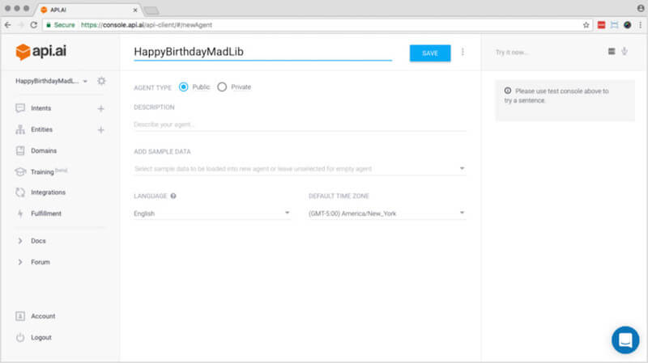The width and height of the screenshot is (648, 363).
Task: Open the Account link
Action: [43, 316]
